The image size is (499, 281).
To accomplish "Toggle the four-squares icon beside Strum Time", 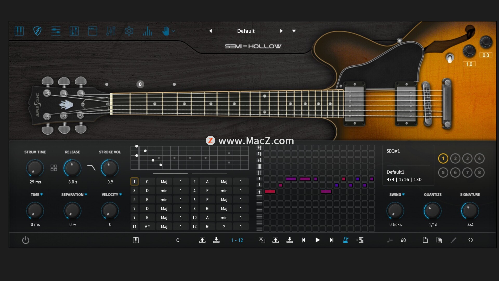I will (54, 168).
